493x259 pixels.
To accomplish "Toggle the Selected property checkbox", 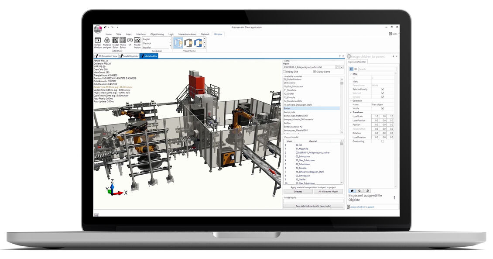I will tap(383, 93).
